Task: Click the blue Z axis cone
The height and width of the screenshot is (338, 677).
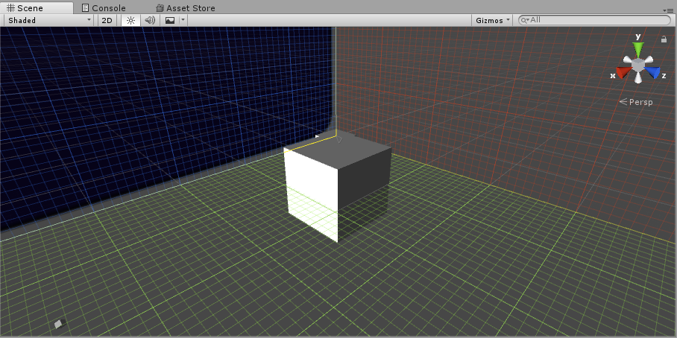Action: [x=653, y=72]
